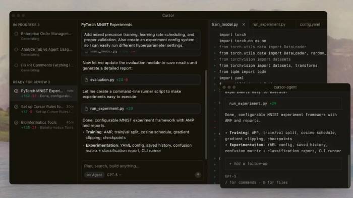The width and height of the screenshot is (353, 198).
Task: Click the GPT-5 label in cursor-agent window
Action: click(230, 176)
